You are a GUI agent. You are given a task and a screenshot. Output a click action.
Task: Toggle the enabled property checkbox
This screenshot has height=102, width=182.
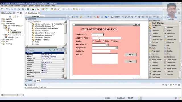click(x=42, y=67)
